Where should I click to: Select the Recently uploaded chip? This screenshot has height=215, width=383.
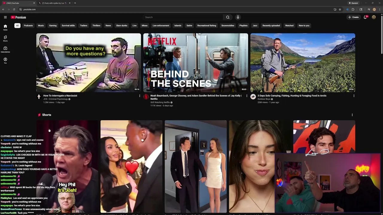pos(271,26)
